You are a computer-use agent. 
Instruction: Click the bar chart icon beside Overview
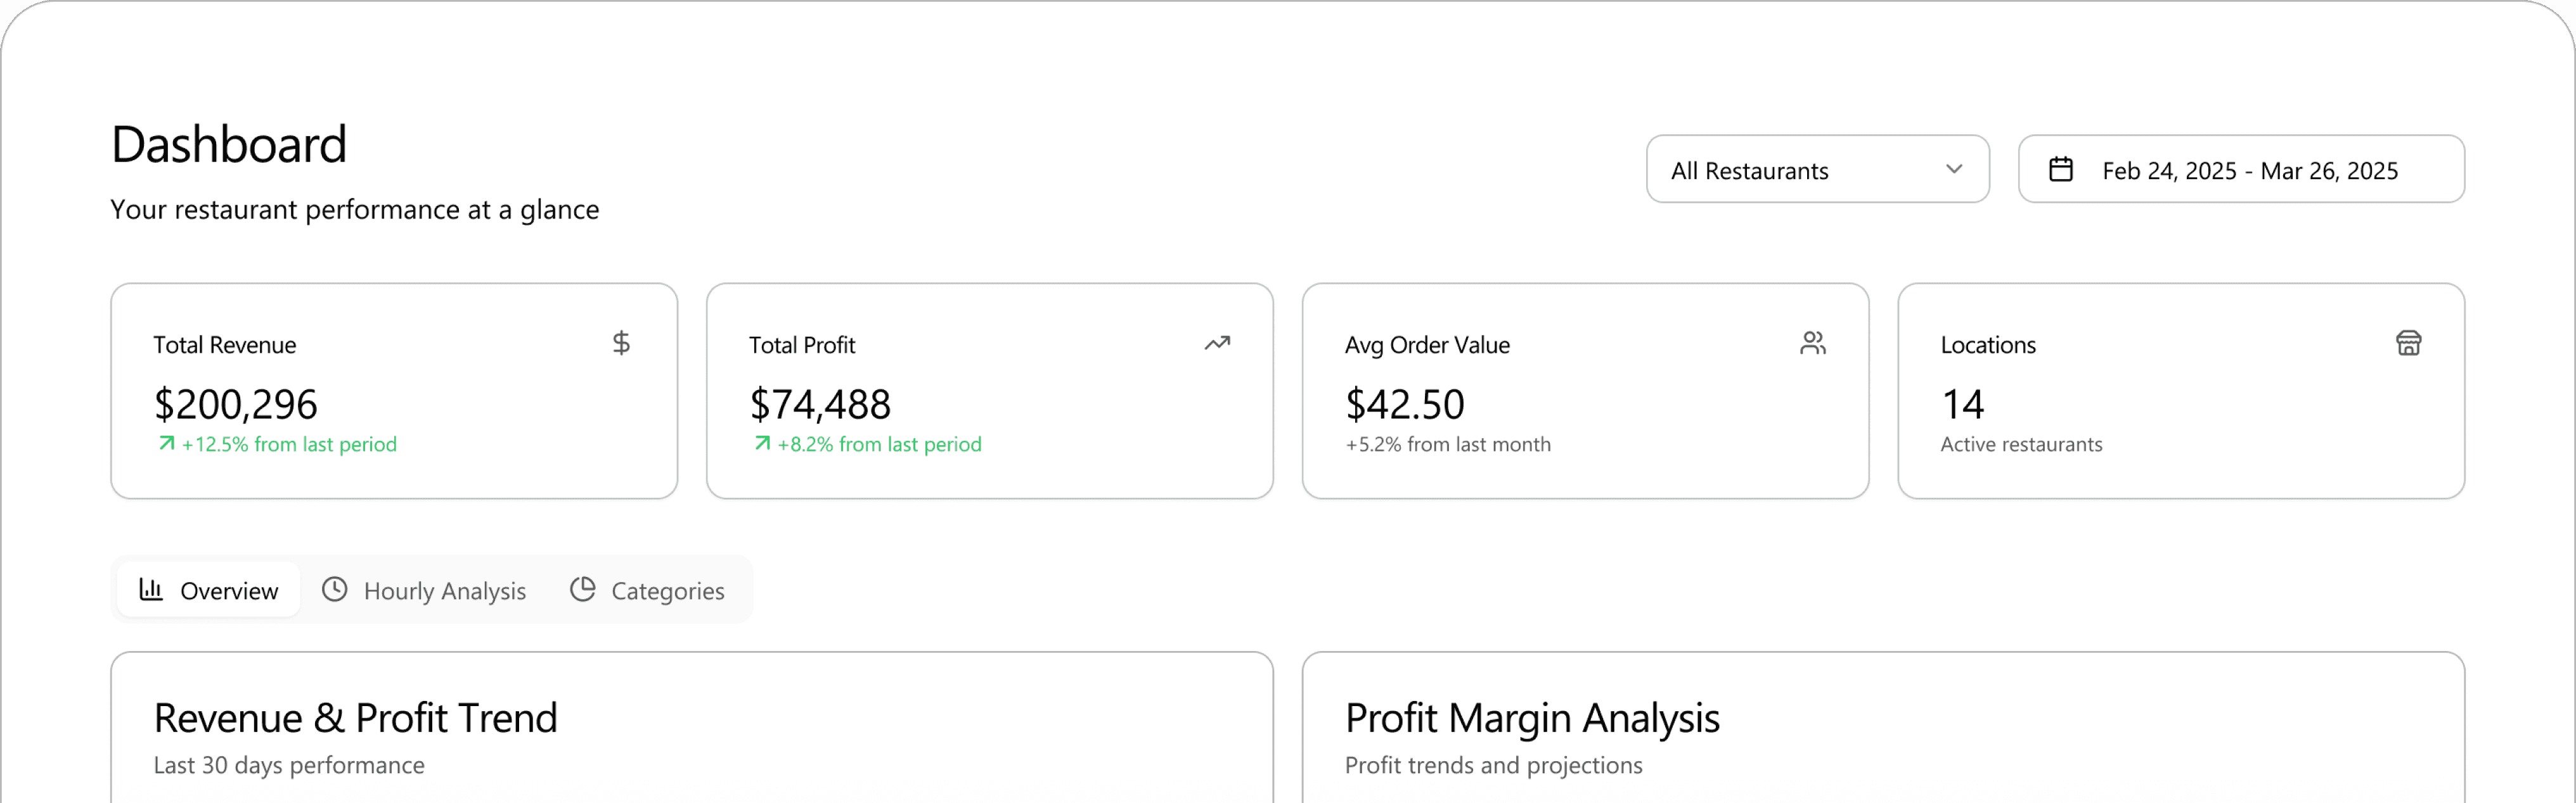(x=151, y=589)
